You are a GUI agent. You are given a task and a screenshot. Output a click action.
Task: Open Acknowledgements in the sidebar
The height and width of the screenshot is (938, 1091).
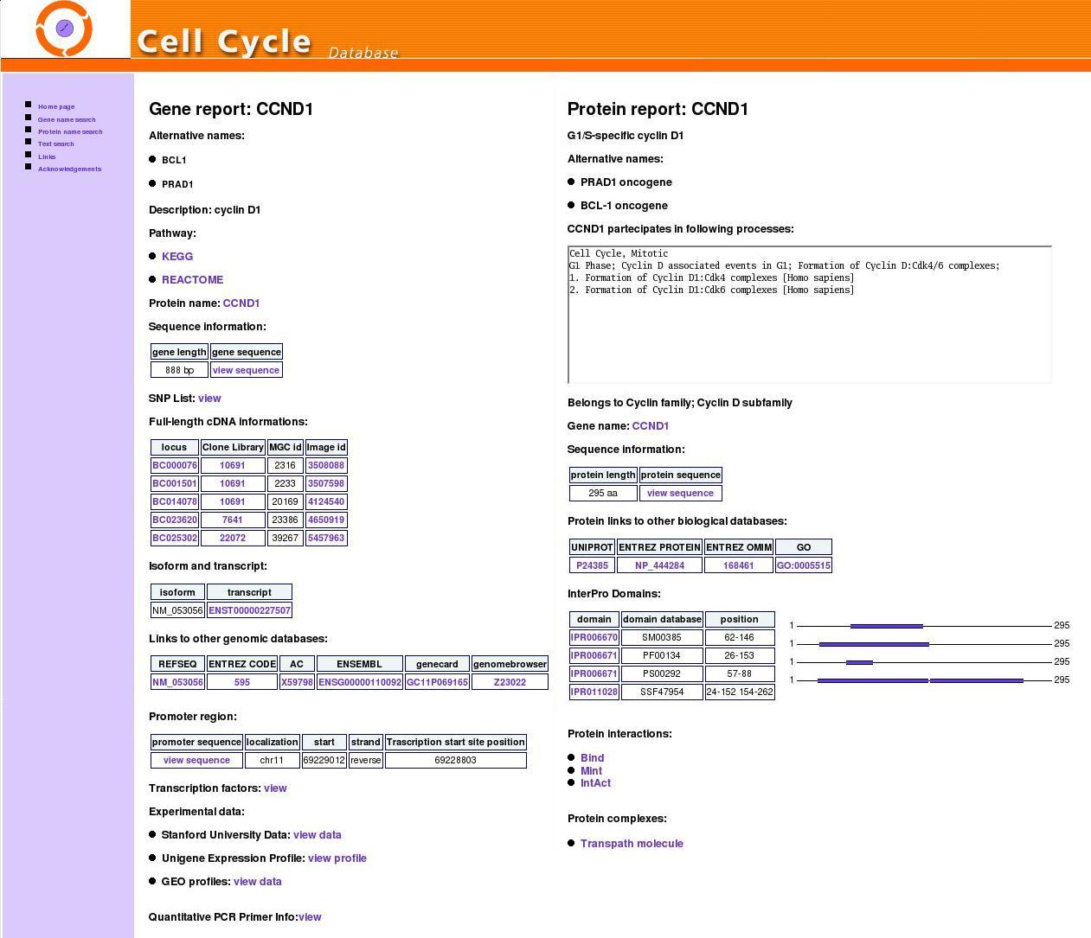[69, 169]
